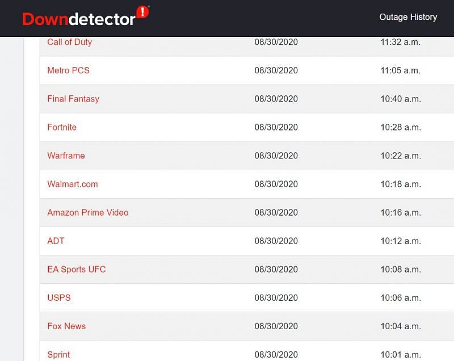454x361 pixels.
Task: Select the date in the Fortnite row
Action: click(x=276, y=127)
